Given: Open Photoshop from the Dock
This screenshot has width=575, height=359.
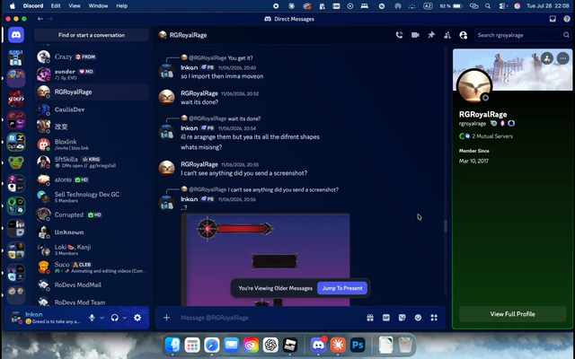Looking at the screenshot, I should 358,345.
